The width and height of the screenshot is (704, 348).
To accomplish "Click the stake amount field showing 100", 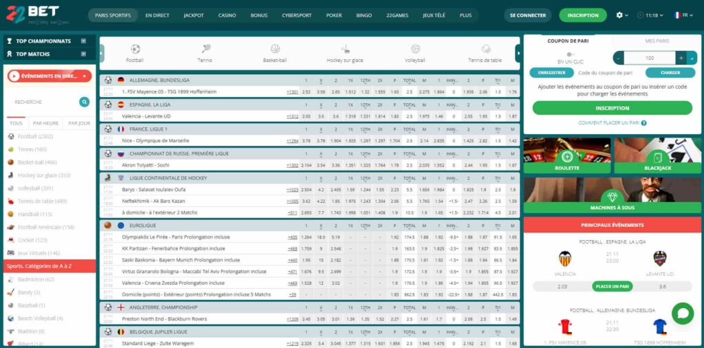I will pyautogui.click(x=650, y=58).
